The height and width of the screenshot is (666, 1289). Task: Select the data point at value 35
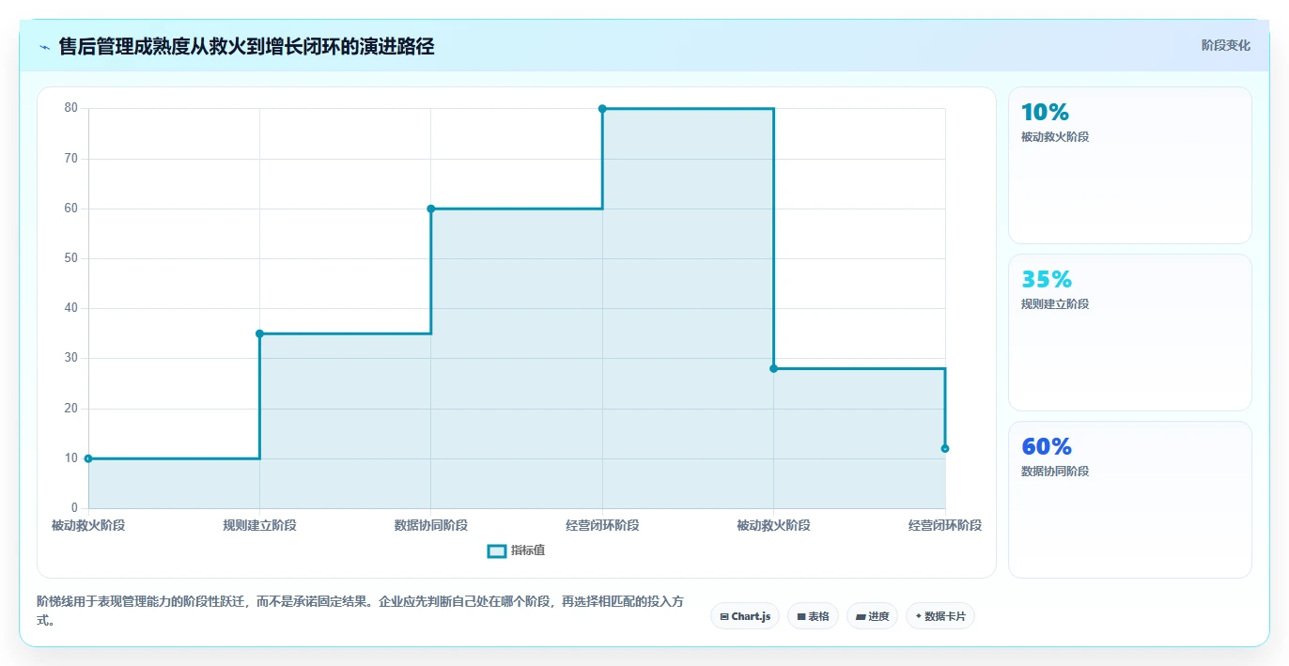[x=259, y=333]
